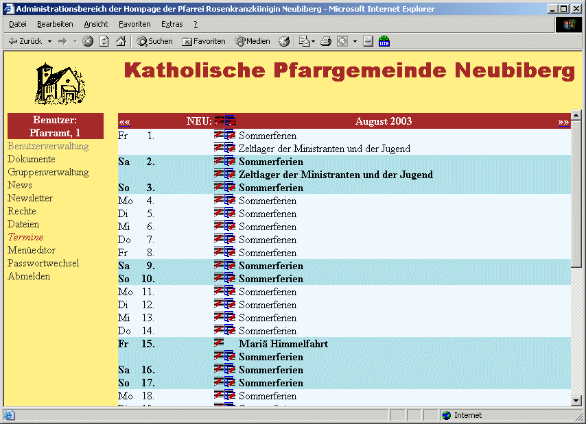Click the Mail envelope toolbar icon
This screenshot has height=424, width=586.
[305, 41]
